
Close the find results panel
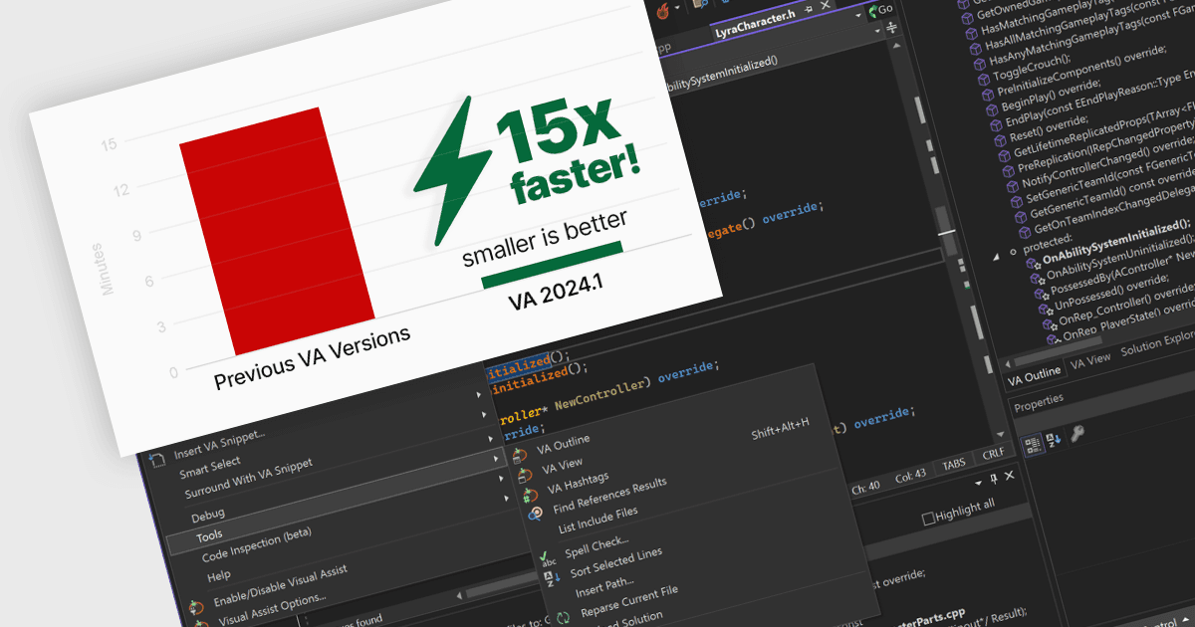(1010, 478)
